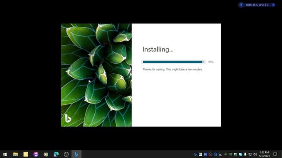
Task: Select the active Bing installer taskbar button
Action: click(76, 154)
